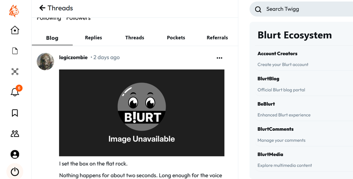Switch to the Threads tab
353x179 pixels.
(134, 38)
